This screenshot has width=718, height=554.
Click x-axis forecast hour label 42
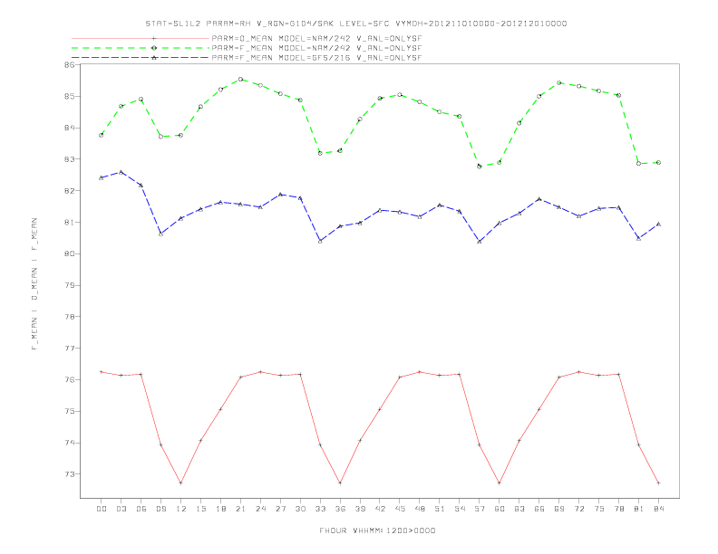pos(380,509)
